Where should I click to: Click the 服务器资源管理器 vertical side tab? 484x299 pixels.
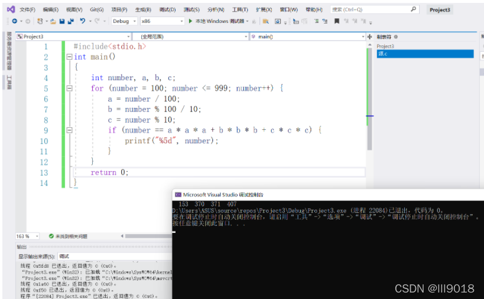click(9, 51)
